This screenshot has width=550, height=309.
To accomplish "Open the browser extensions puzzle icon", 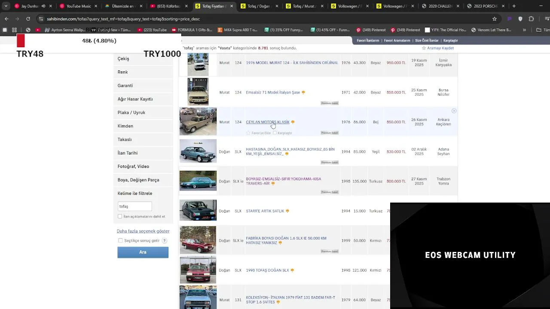I will (x=532, y=19).
